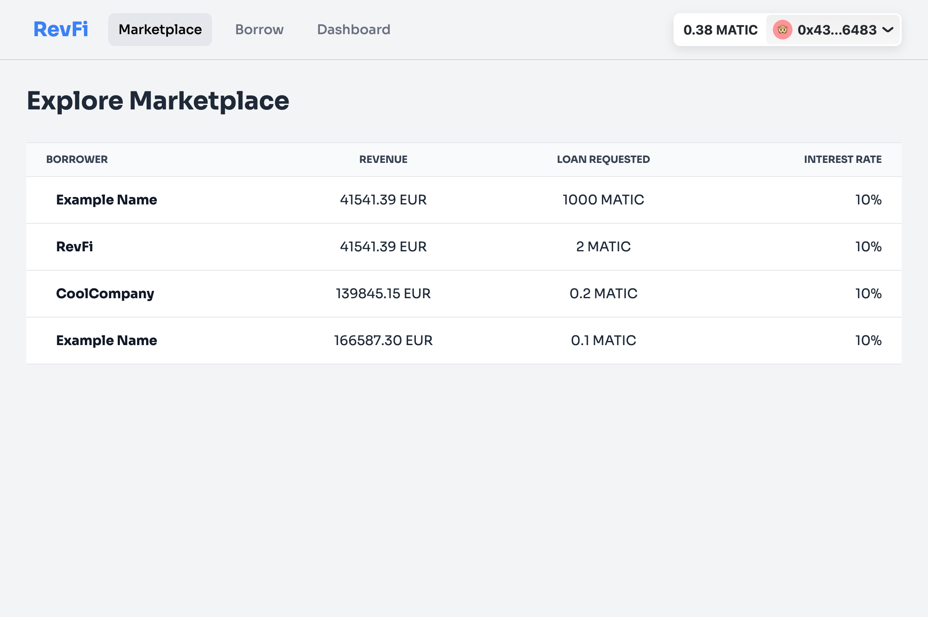Click revenue 41541.39 EUR in RevFi row
Viewport: 928px width, 617px height.
383,247
